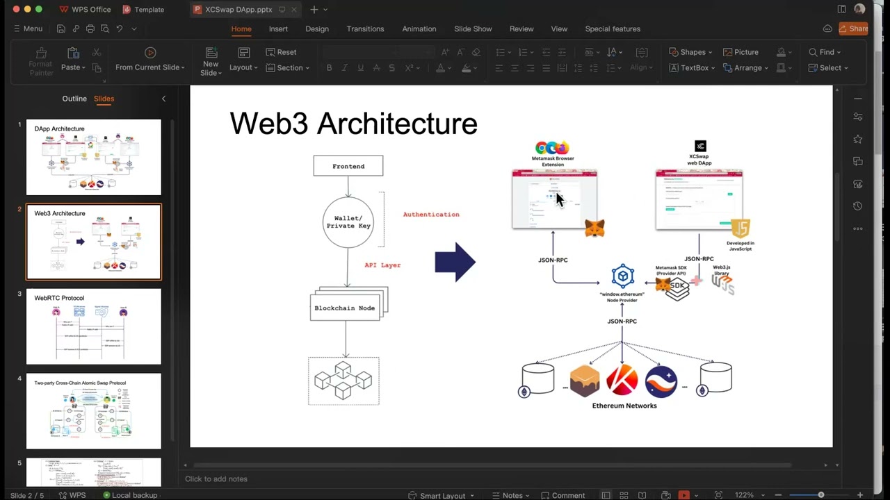890x500 pixels.
Task: Switch to Reading view book icon
Action: [642, 495]
